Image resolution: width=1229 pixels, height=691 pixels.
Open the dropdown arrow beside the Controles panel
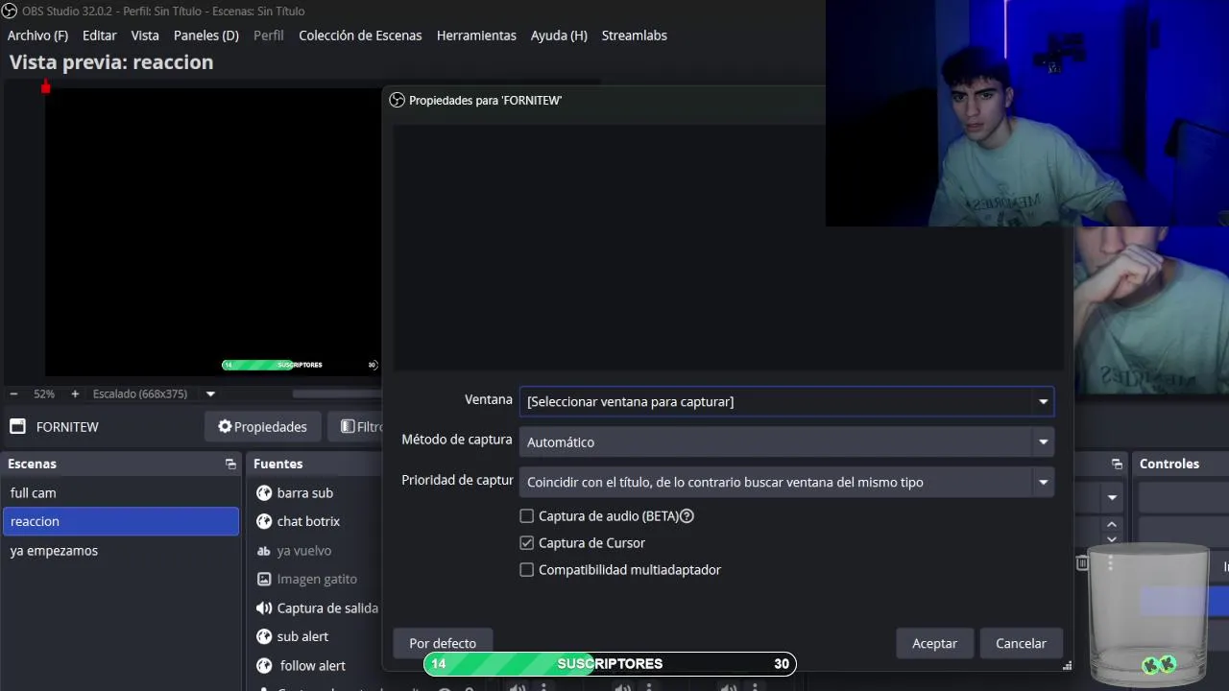(1112, 497)
